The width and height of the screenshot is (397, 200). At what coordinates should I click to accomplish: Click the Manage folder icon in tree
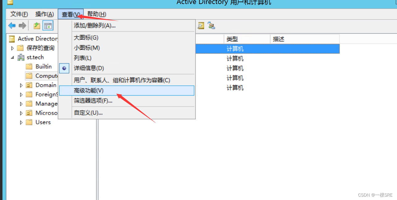29,104
